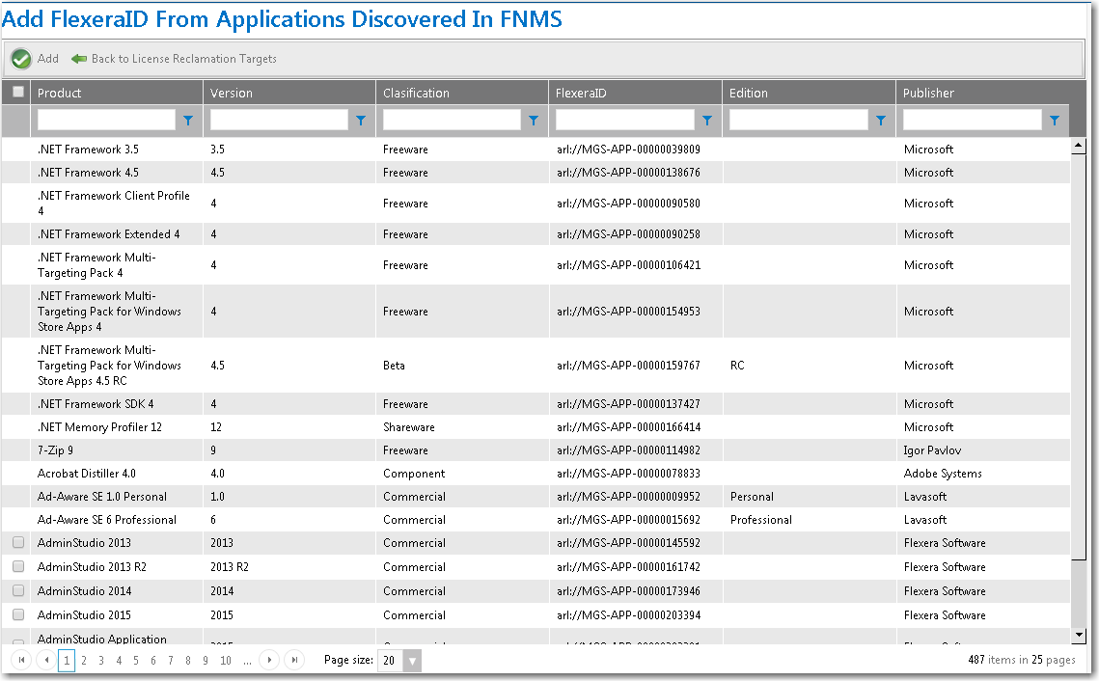Image resolution: width=1099 pixels, height=681 pixels.
Task: Go to the next page
Action: point(270,661)
